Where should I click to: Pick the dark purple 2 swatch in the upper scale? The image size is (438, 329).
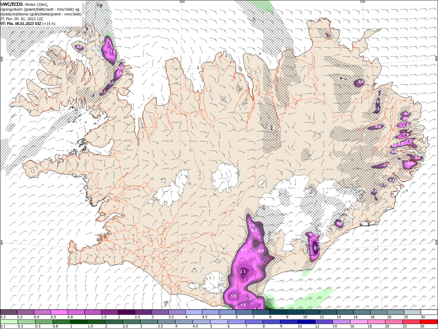click(x=126, y=312)
